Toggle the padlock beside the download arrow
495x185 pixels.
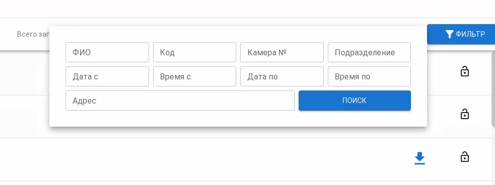[465, 157]
